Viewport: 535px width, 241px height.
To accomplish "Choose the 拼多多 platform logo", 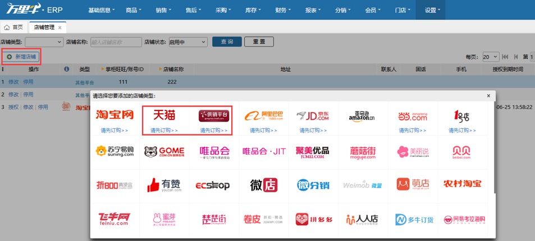I will pyautogui.click(x=314, y=219).
